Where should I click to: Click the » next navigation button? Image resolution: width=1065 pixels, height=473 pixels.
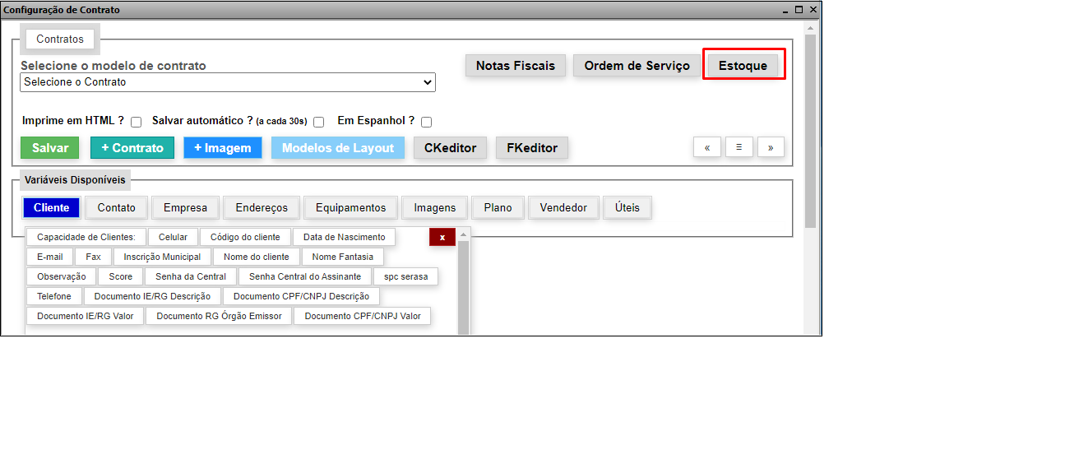click(x=771, y=147)
